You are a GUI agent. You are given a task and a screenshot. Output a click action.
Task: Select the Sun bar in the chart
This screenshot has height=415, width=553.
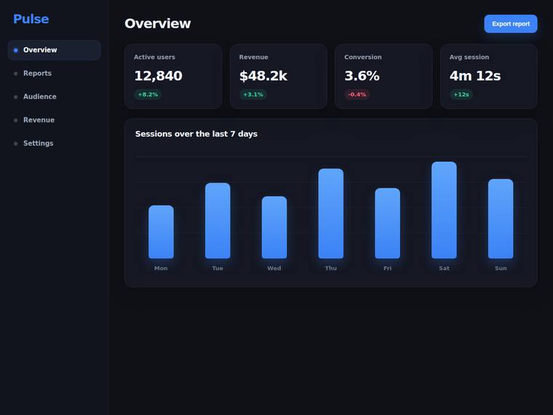coord(501,219)
